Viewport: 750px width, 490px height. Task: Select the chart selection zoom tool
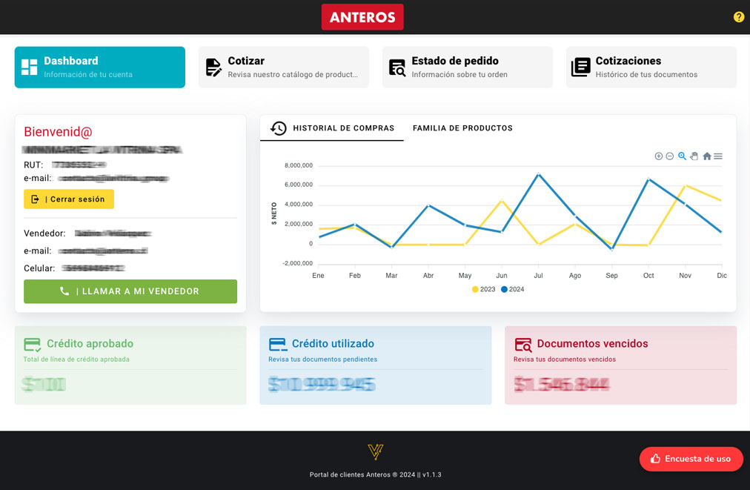682,156
